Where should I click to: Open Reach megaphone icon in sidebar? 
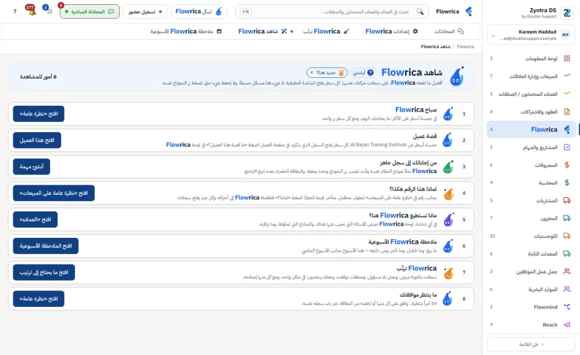[567, 325]
